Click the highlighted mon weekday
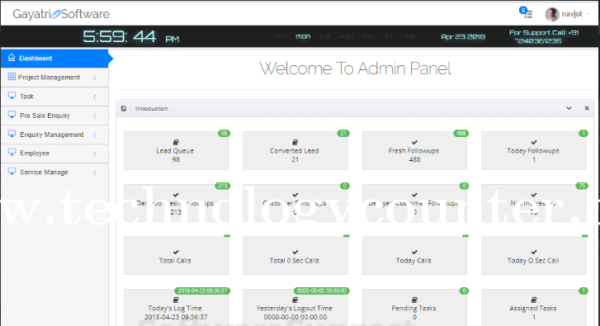The width and height of the screenshot is (600, 326). click(303, 36)
